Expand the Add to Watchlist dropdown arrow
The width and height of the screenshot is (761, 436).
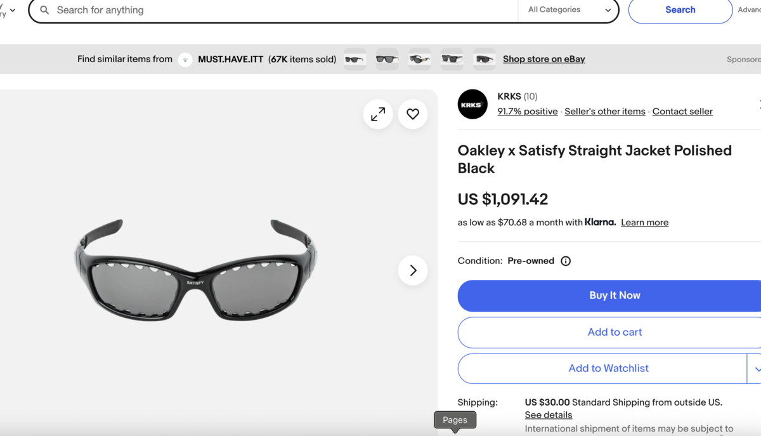tap(757, 369)
